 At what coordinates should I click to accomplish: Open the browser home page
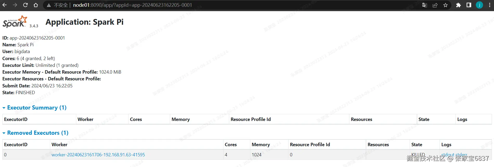pos(36,5)
